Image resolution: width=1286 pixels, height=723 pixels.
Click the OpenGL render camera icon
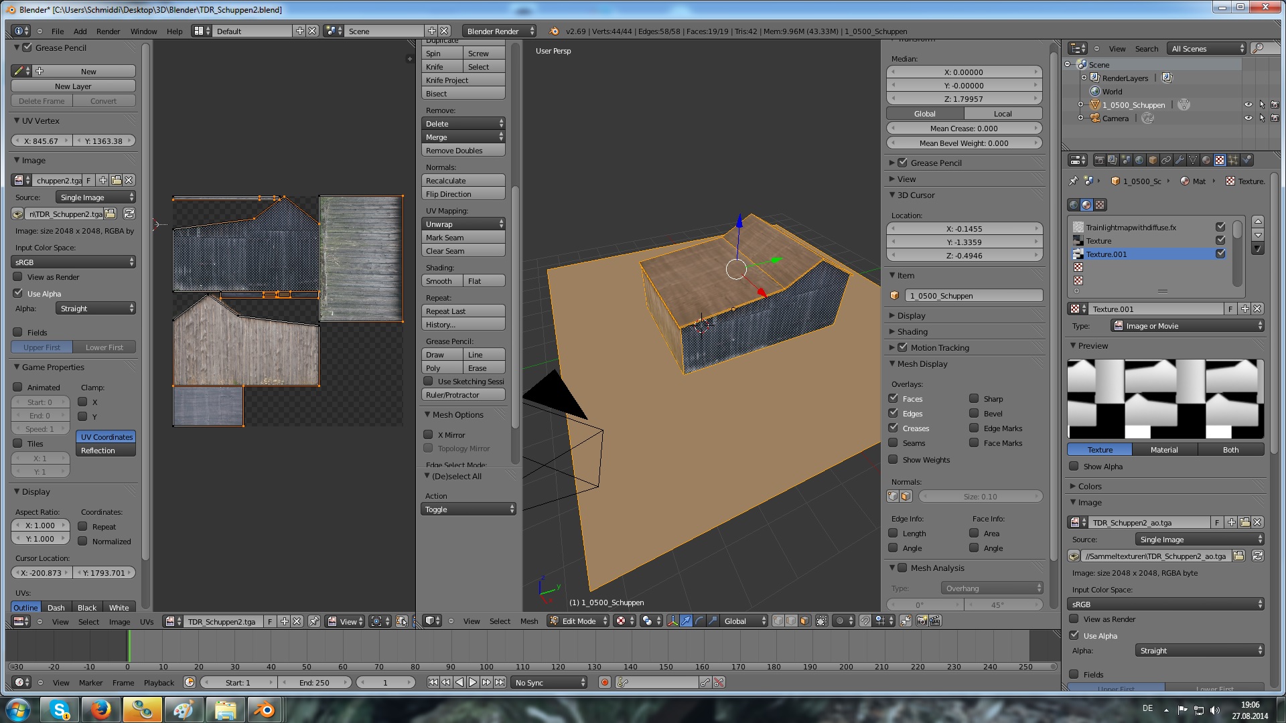pos(922,621)
